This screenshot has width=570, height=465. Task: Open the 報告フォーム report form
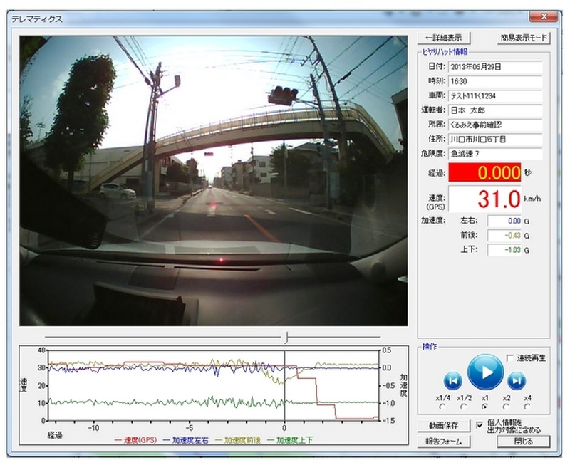443,442
